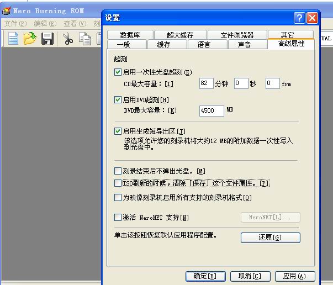Toggle 启用生成短导出区 checkbox
The height and width of the screenshot is (285, 333).
118,131
